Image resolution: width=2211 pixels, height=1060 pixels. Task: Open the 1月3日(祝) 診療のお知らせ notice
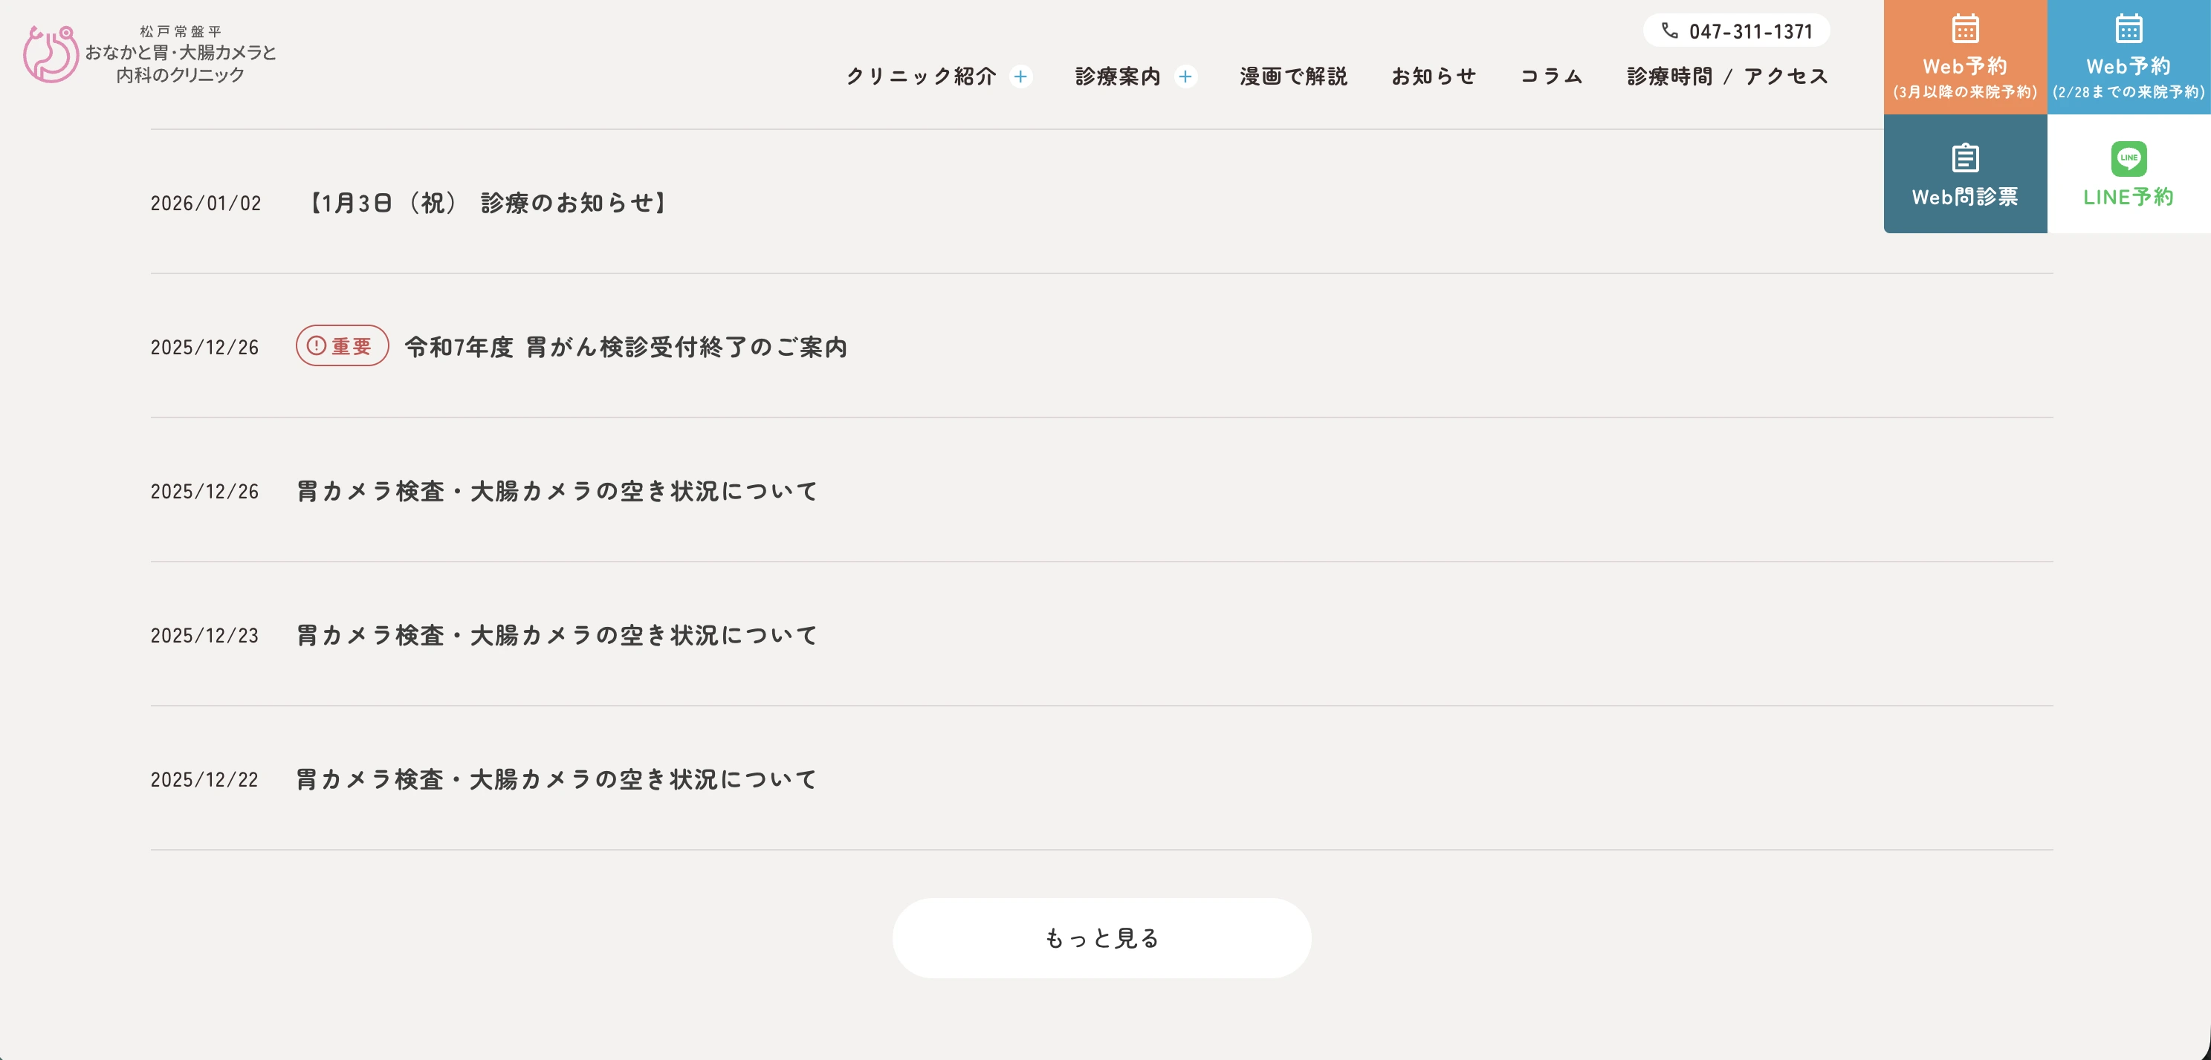coord(488,204)
